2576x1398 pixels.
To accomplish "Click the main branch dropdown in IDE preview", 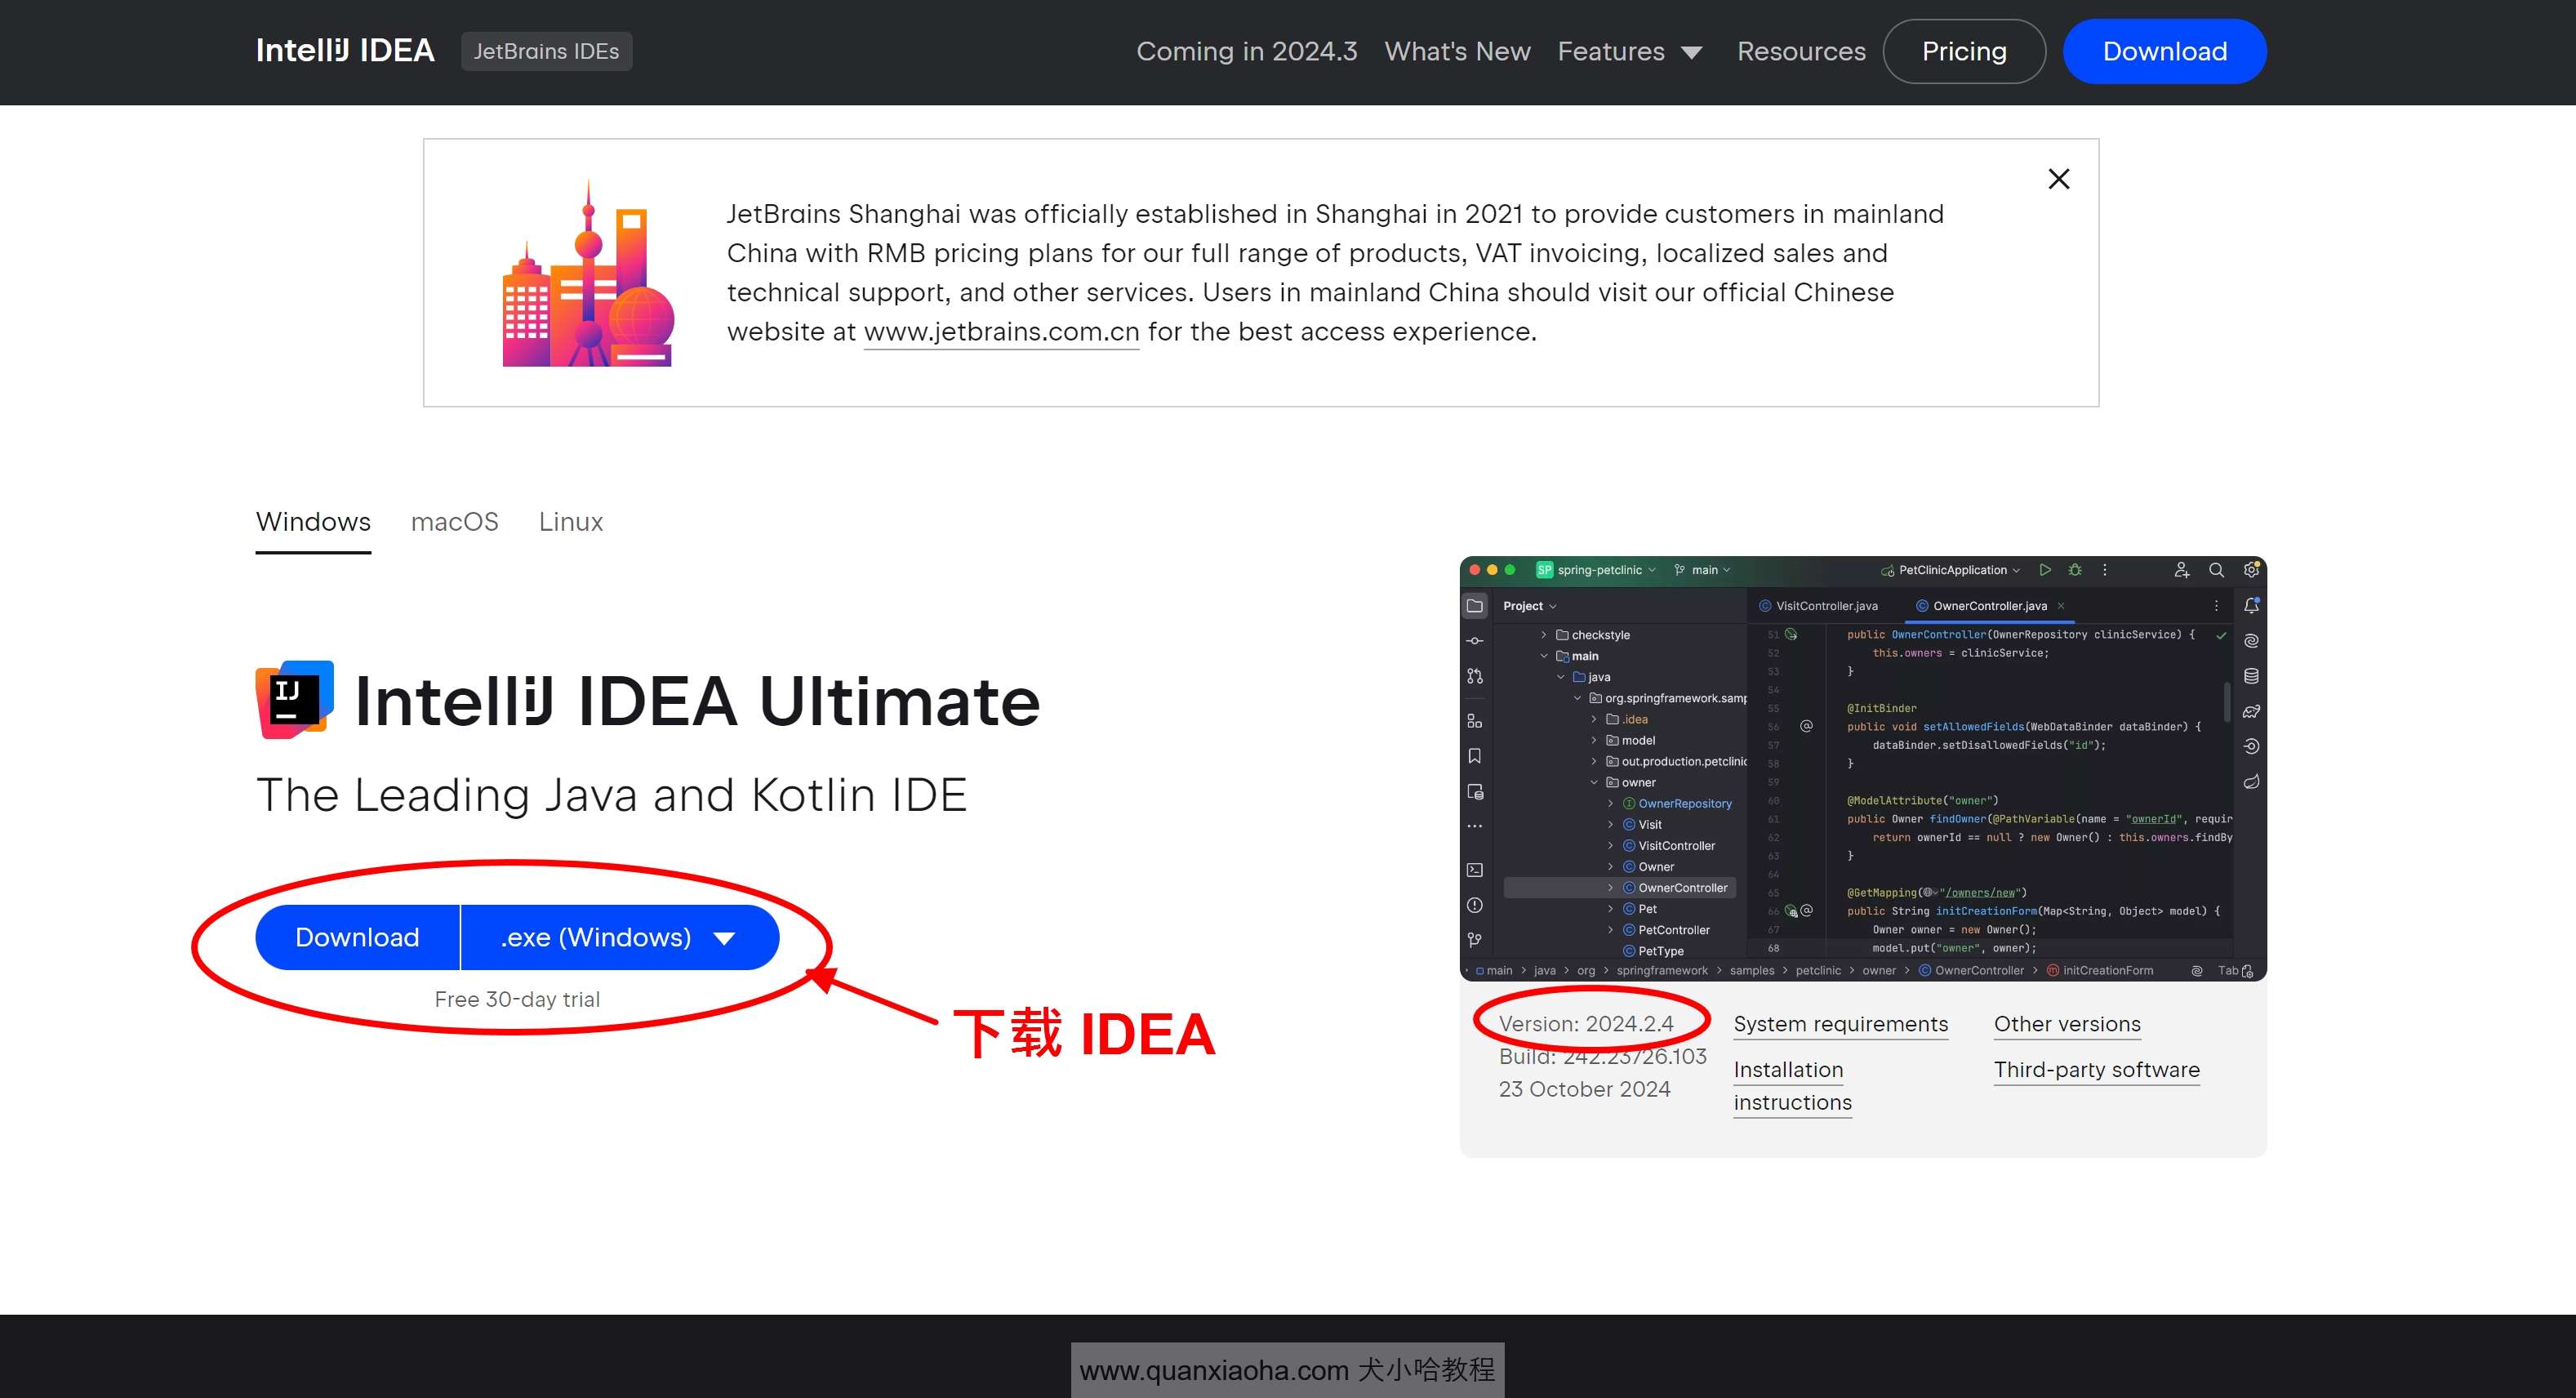I will pos(1702,570).
